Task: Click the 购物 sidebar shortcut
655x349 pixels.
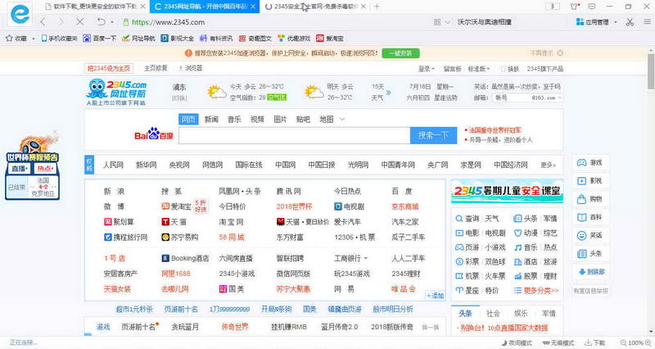Action: (x=589, y=199)
